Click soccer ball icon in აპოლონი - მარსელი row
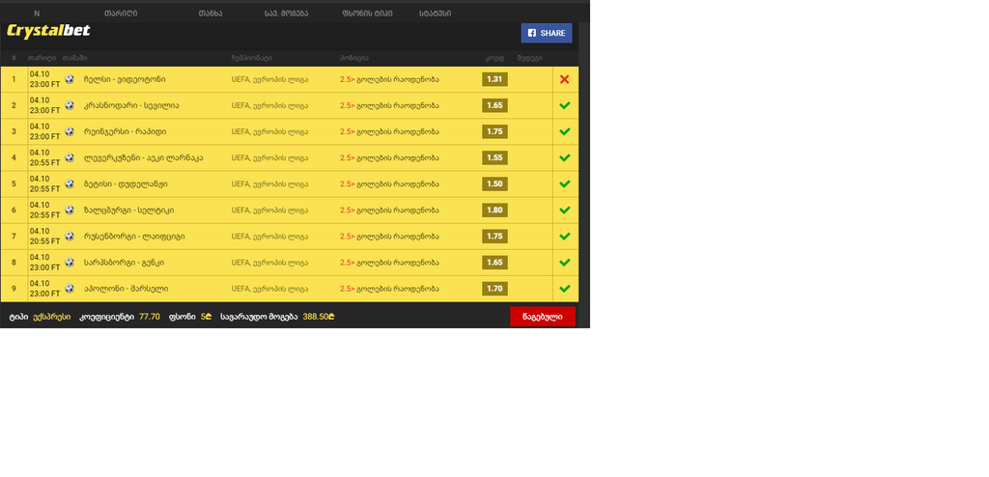Image resolution: width=989 pixels, height=477 pixels. (70, 289)
